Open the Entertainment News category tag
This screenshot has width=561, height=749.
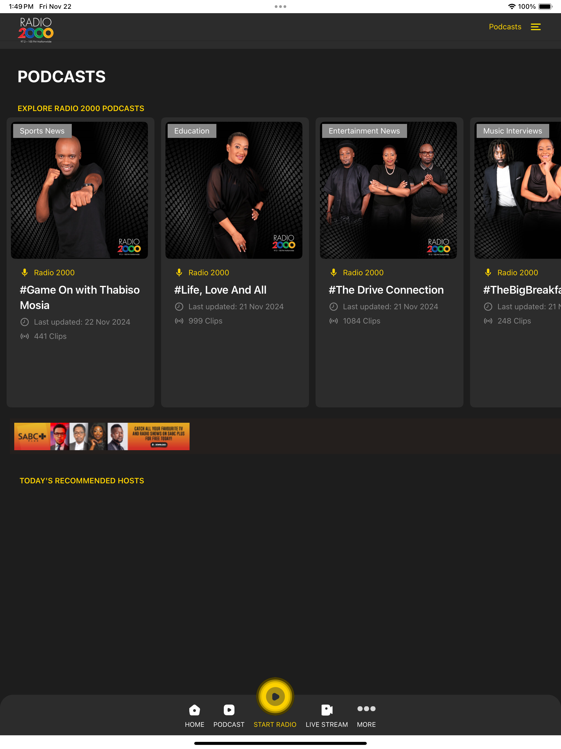[364, 131]
